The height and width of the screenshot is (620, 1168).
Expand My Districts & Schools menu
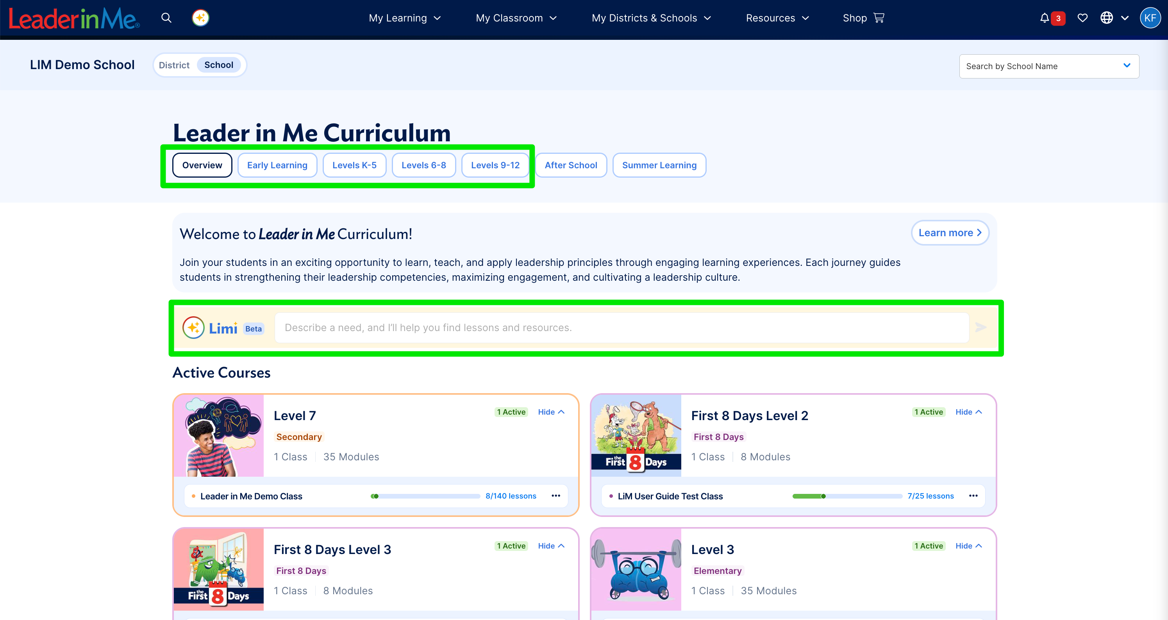pos(651,18)
